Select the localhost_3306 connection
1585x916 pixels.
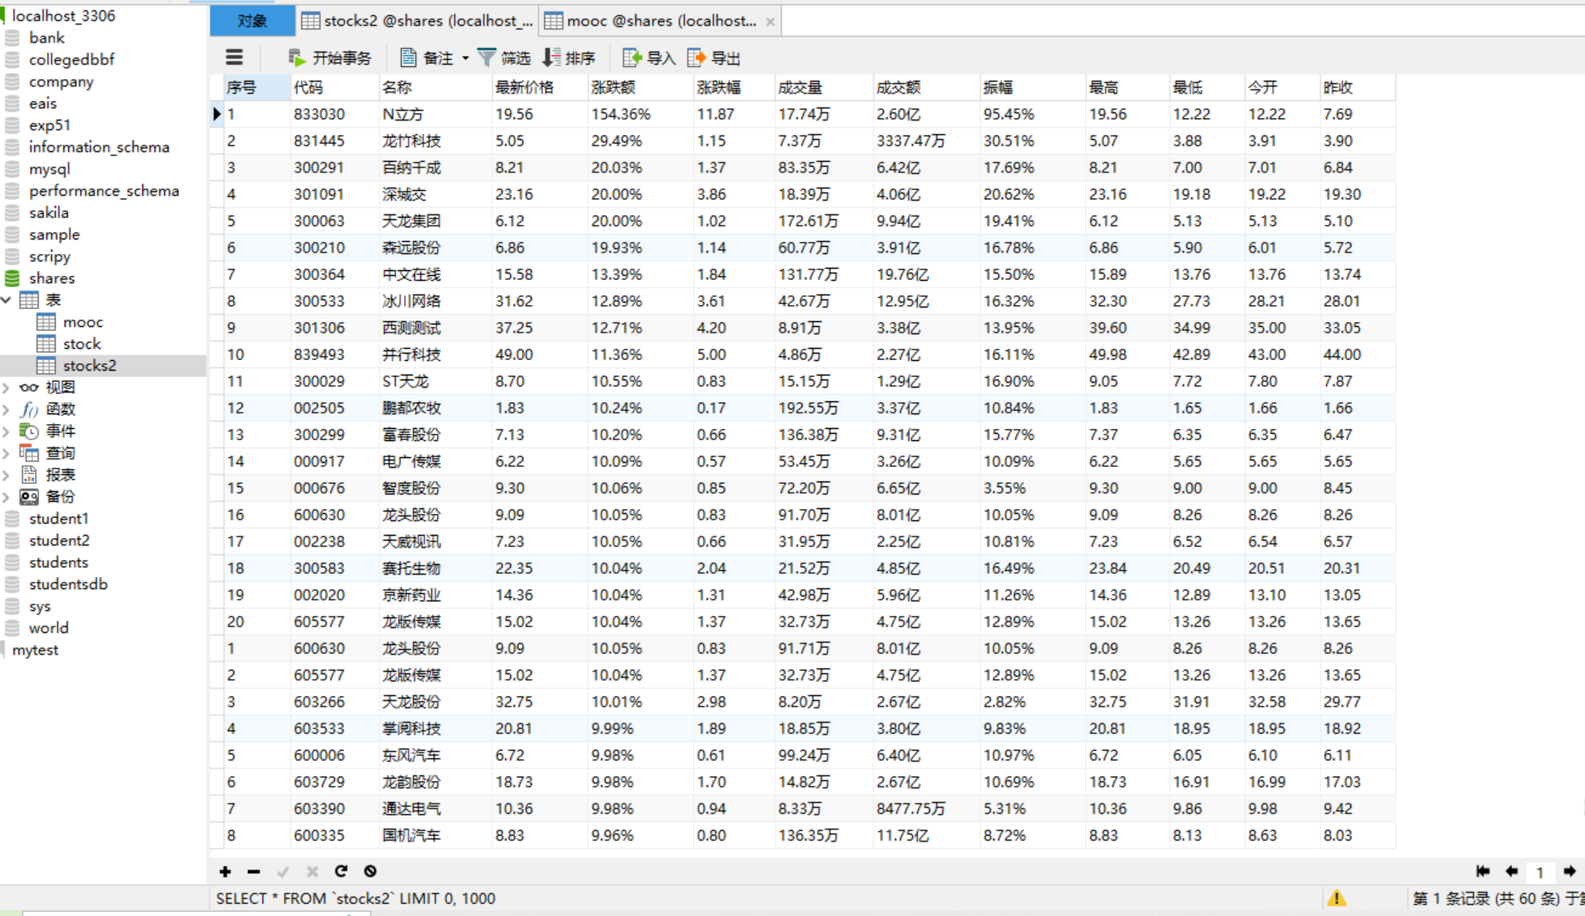coord(63,15)
